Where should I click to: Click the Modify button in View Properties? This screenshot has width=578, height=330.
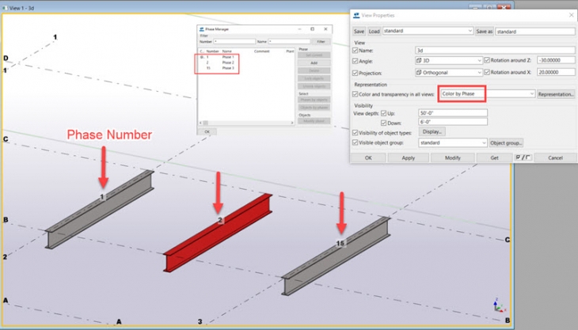click(x=453, y=157)
